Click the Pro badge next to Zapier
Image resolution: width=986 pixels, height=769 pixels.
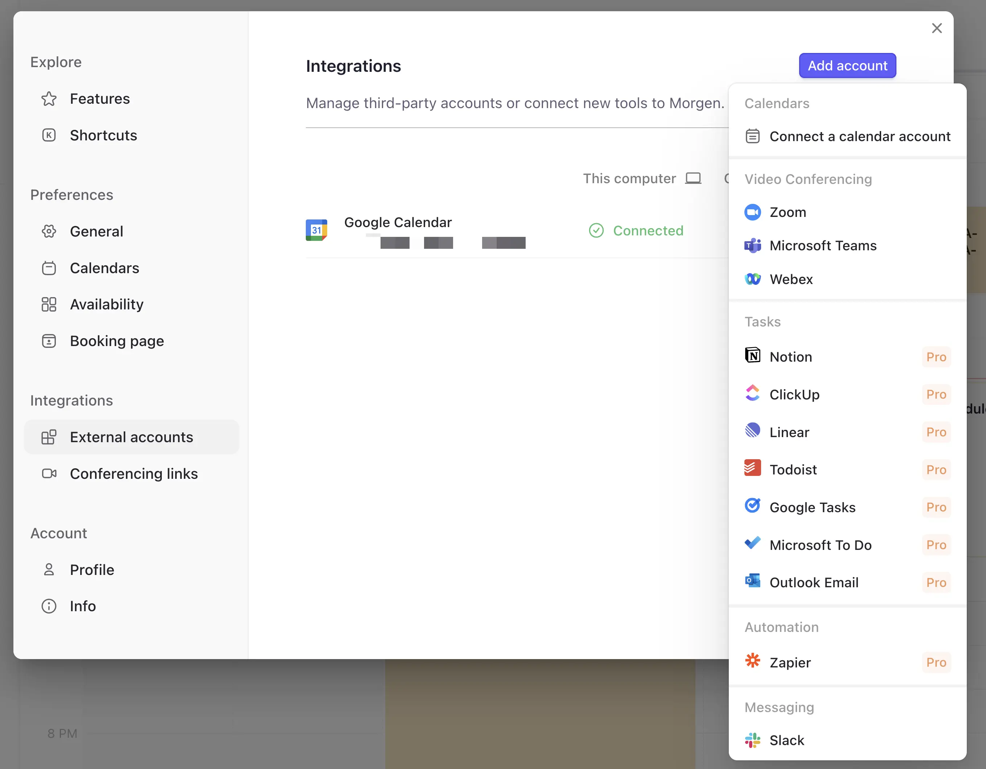[x=936, y=662]
